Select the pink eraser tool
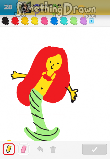 24,149
